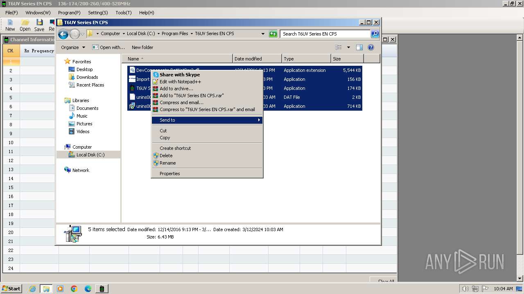Sort by Type column header
The width and height of the screenshot is (524, 294).
[x=306, y=59]
